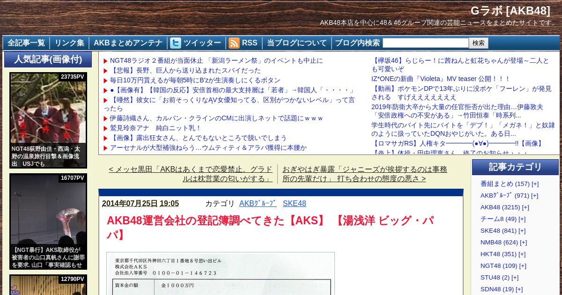Open IZ*ONEの新曲『Violeta』MV teaser link
562x295 pixels.
pos(441,79)
